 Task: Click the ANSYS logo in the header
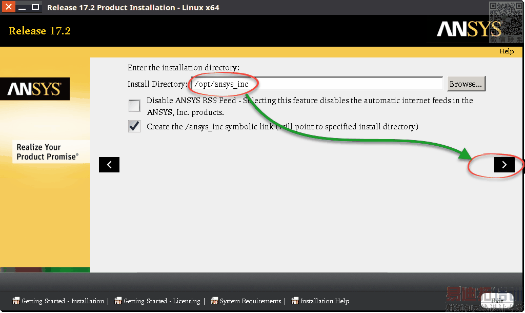pyautogui.click(x=469, y=29)
